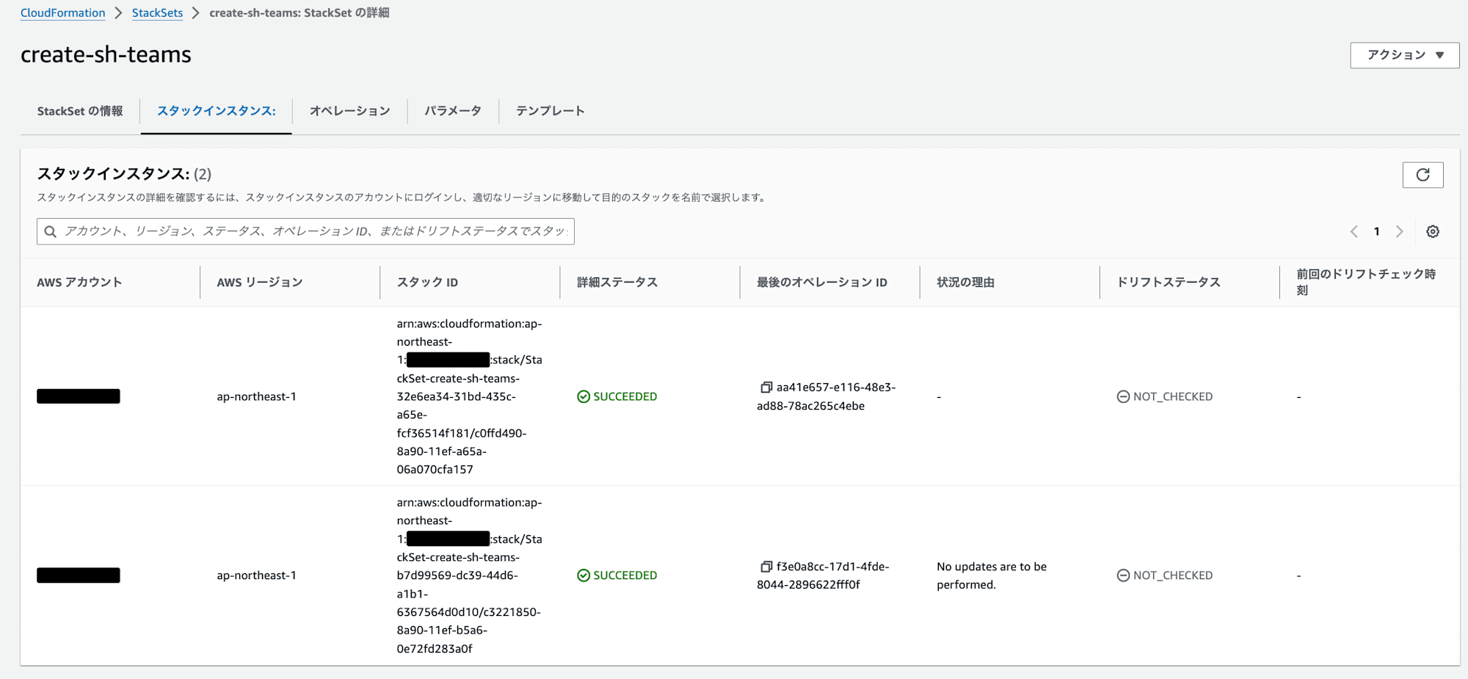Click the ドリフトステータス column header
The image size is (1468, 679).
pos(1169,283)
